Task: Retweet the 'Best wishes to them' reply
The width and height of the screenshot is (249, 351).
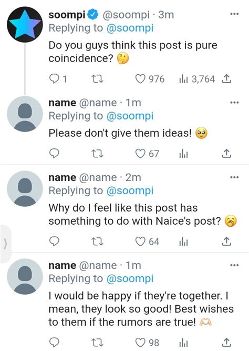Action: (x=98, y=343)
